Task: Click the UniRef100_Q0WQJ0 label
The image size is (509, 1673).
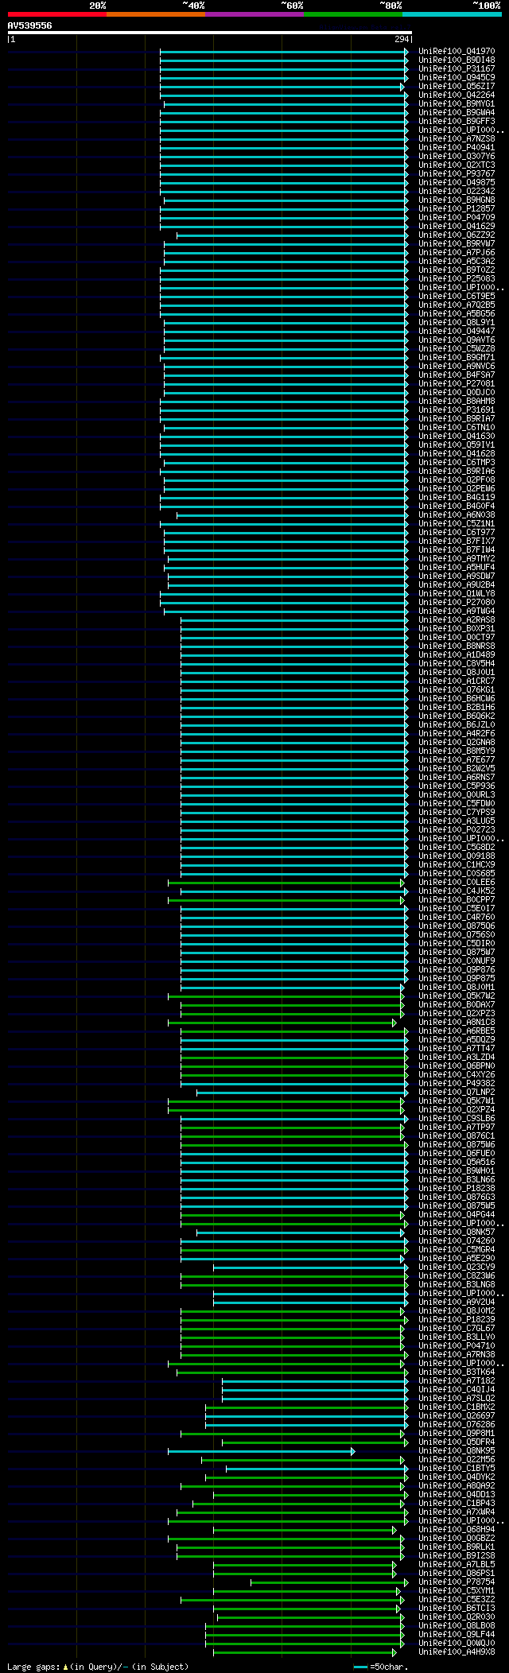Action: pyautogui.click(x=457, y=1644)
